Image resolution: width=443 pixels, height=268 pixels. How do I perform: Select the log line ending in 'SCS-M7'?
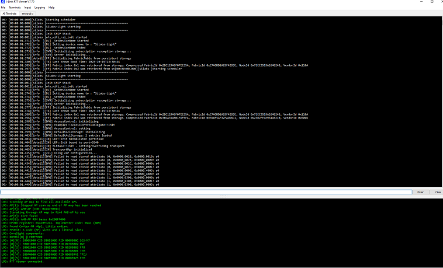(46, 241)
